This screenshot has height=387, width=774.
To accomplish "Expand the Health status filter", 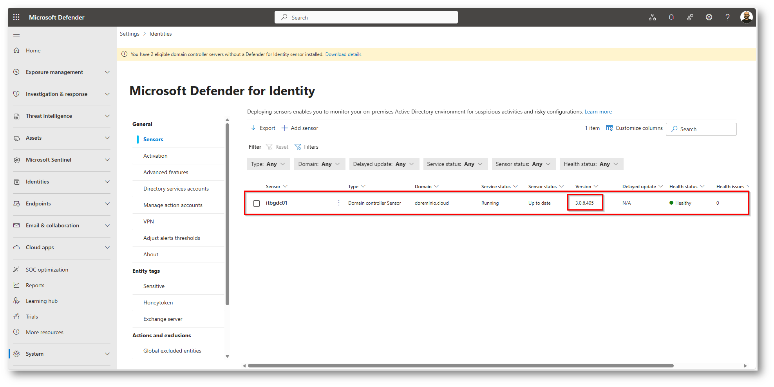I will click(591, 164).
